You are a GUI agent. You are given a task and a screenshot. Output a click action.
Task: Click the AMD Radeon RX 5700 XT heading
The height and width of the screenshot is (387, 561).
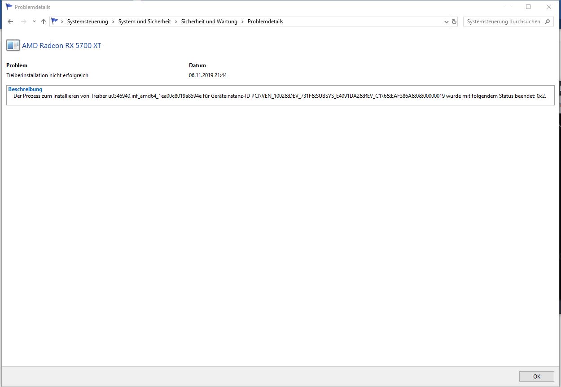[61, 45]
